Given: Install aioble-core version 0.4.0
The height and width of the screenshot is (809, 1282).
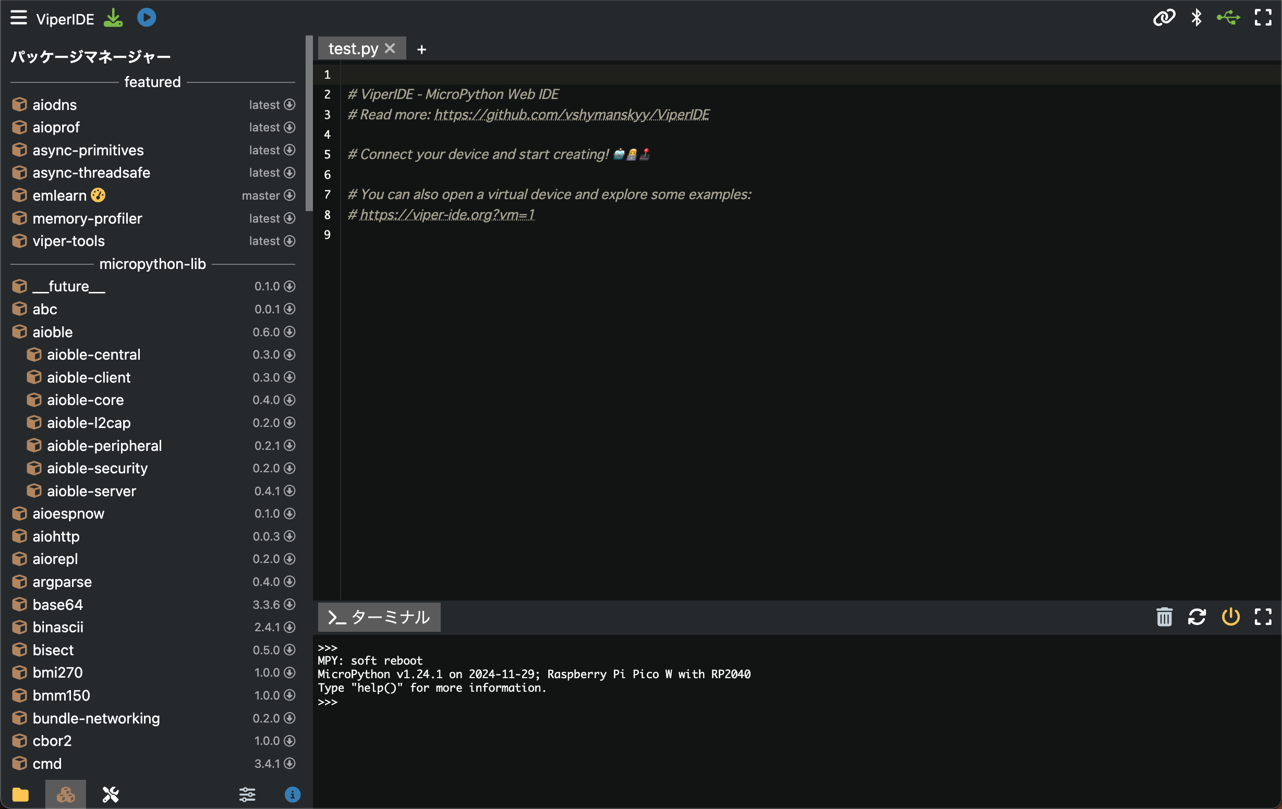Looking at the screenshot, I should 289,400.
